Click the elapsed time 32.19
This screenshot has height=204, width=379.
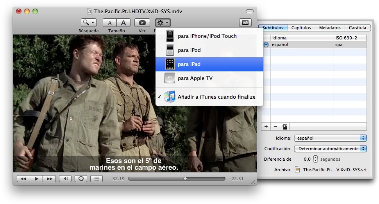(x=118, y=179)
